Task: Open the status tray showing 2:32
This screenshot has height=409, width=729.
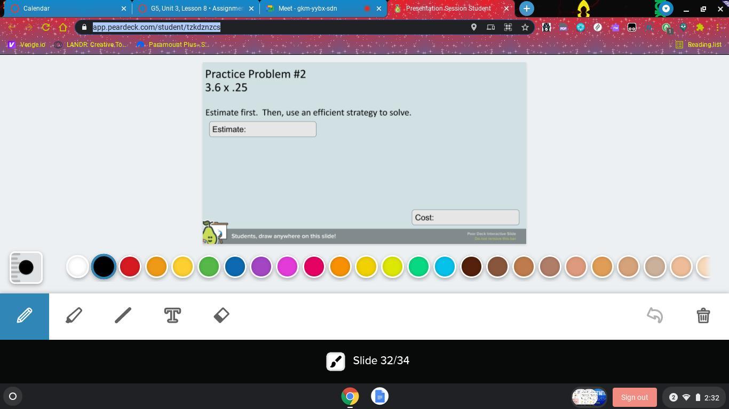Action: 694,397
